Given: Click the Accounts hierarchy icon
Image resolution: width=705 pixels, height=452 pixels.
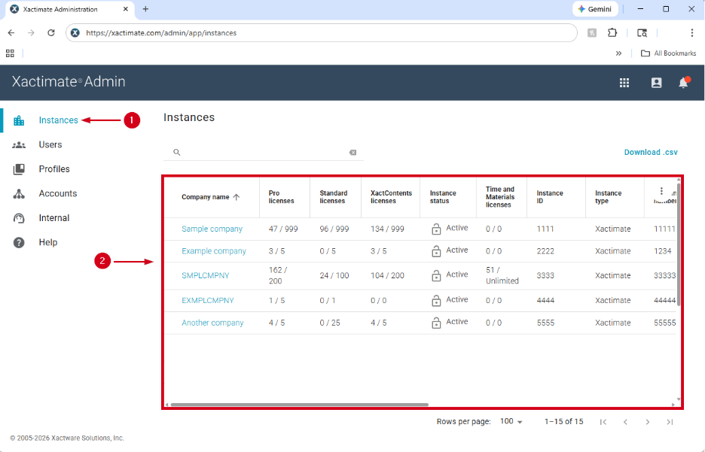Looking at the screenshot, I should click(19, 193).
